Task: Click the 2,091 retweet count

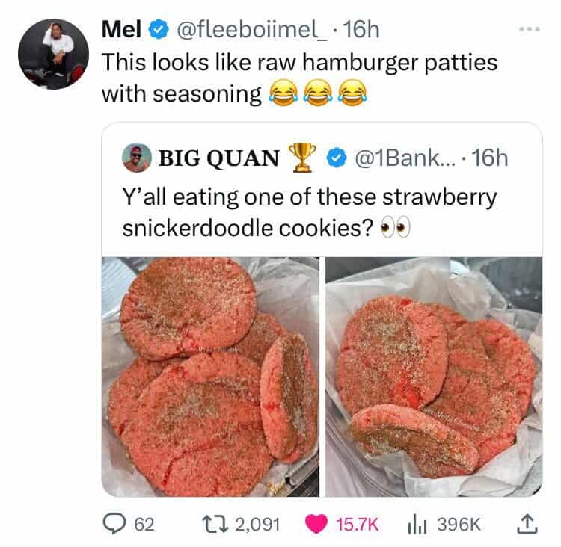Action: click(x=257, y=525)
